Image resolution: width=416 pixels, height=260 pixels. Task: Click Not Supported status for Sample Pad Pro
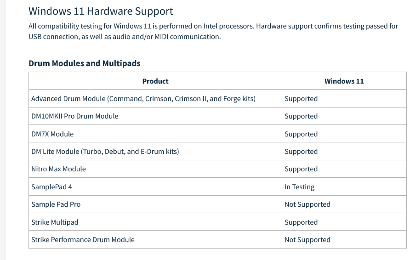click(308, 204)
